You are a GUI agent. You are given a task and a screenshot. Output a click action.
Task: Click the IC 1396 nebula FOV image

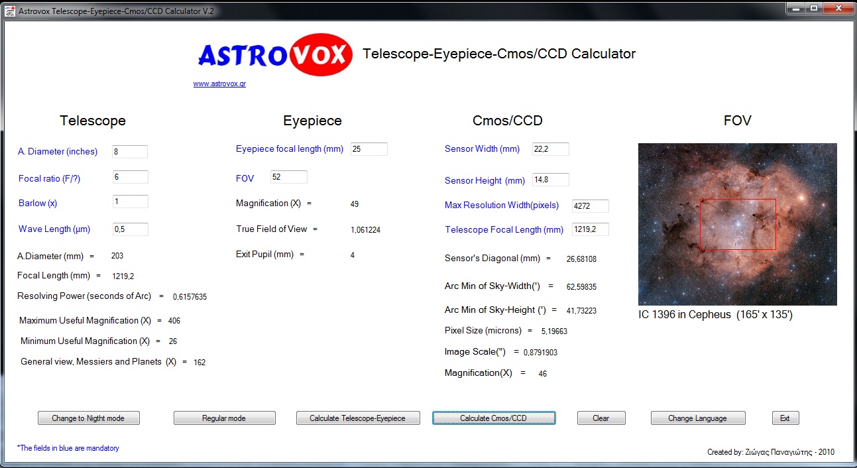pos(737,224)
